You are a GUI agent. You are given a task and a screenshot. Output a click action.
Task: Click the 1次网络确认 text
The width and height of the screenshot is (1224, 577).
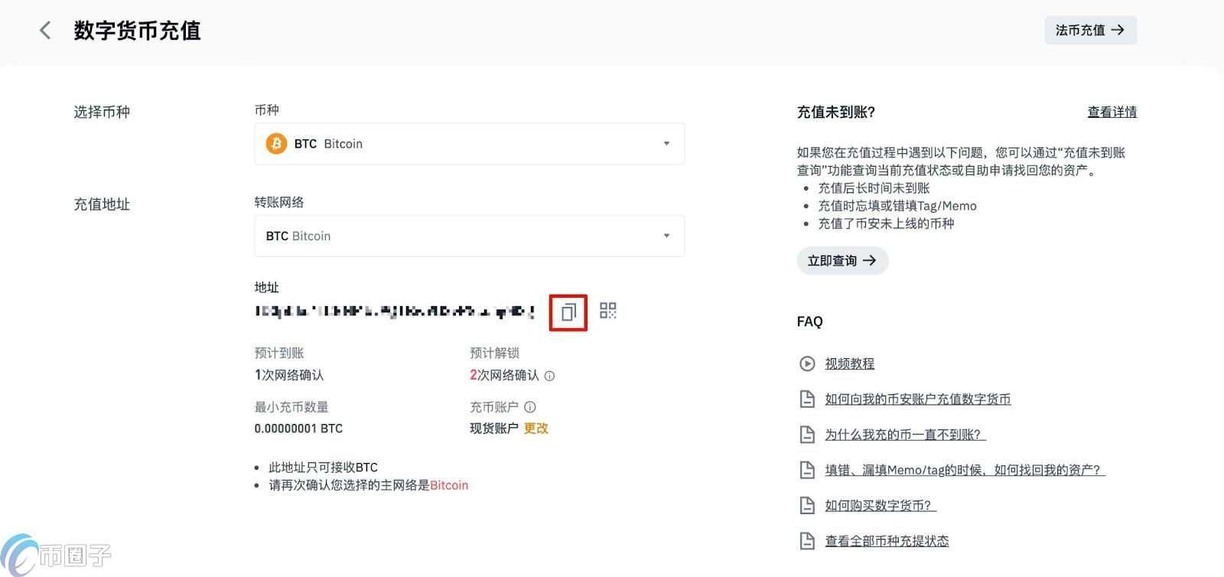[289, 375]
